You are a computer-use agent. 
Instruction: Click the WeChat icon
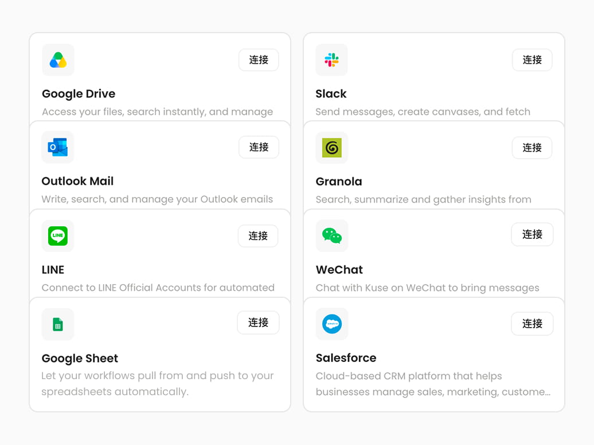(332, 236)
